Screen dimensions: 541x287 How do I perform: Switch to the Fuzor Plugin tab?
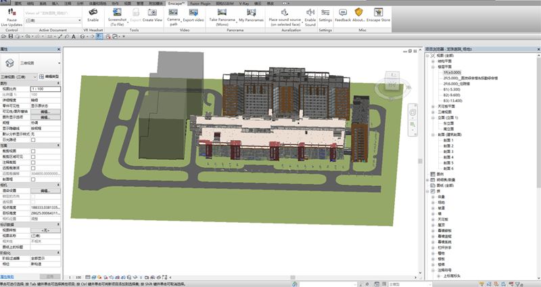(200, 3)
